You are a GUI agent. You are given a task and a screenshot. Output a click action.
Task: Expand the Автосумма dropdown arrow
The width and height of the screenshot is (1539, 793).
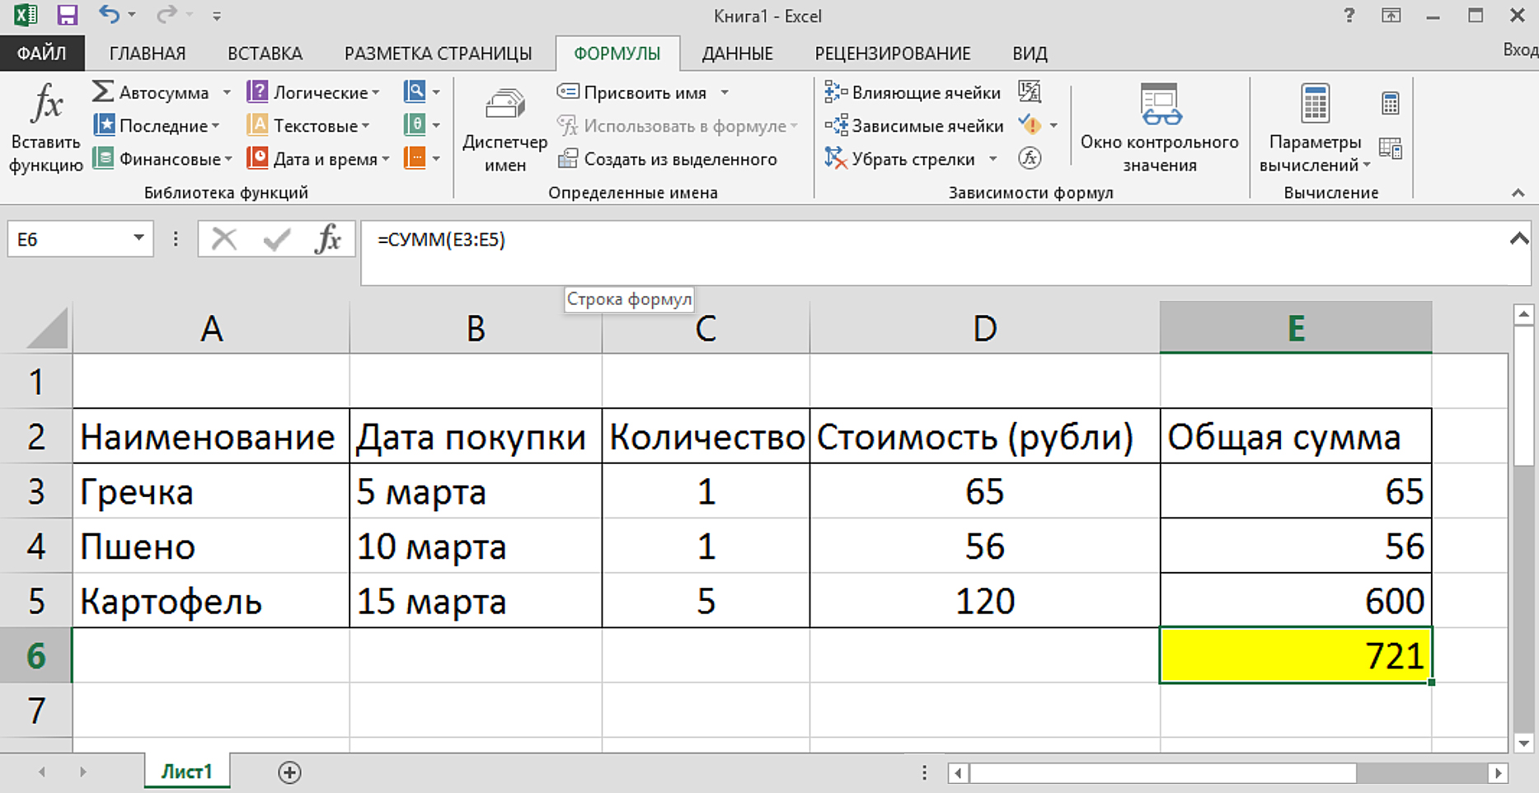click(x=227, y=92)
